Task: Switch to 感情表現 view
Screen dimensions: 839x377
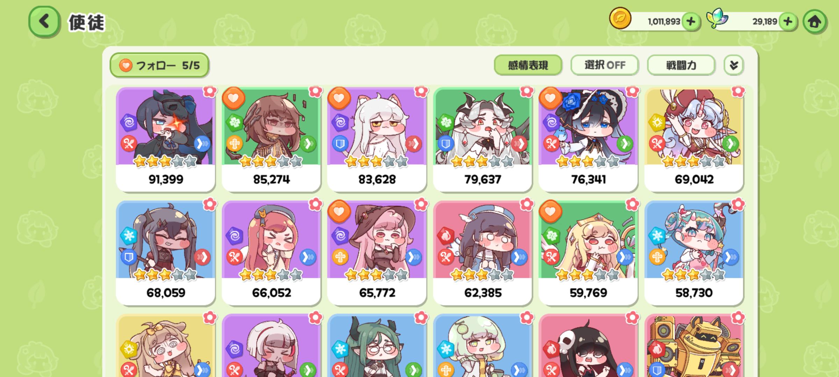Action: point(528,65)
